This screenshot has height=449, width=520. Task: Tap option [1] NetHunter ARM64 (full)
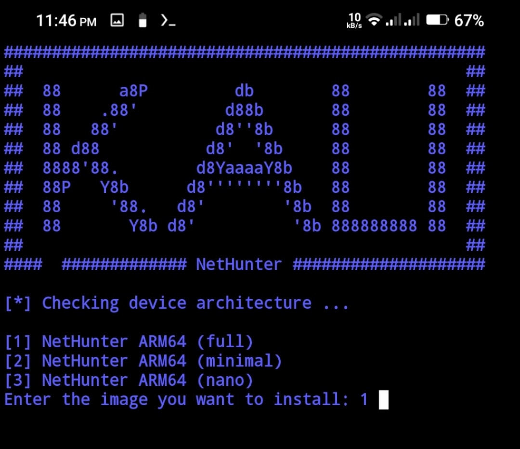[129, 342]
